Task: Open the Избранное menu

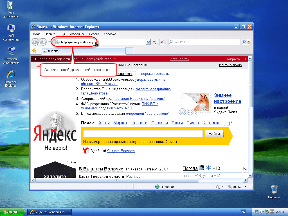Action: coord(77,34)
